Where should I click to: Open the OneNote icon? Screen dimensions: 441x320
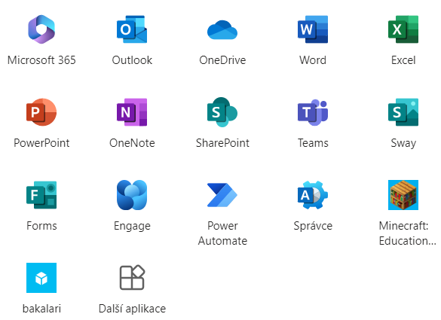click(x=132, y=112)
